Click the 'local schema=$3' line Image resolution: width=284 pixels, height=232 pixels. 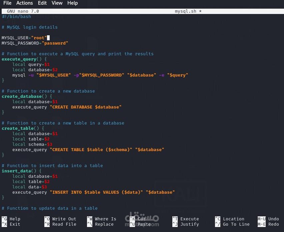click(32, 144)
